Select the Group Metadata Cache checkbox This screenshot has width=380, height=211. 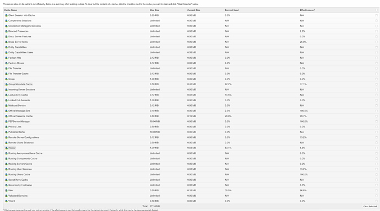point(376,85)
